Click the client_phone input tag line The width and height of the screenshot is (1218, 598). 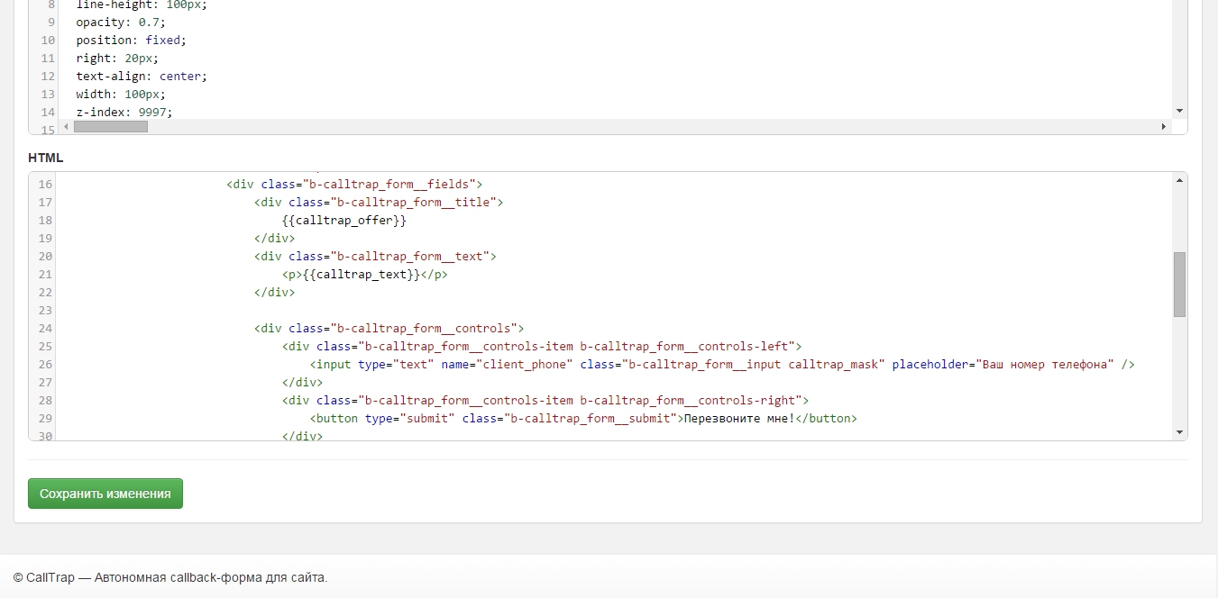point(721,364)
